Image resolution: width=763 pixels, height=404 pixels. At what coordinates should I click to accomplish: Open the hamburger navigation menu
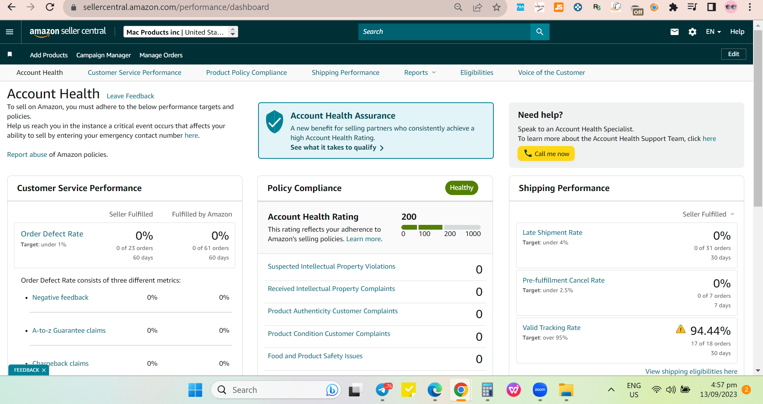[10, 32]
